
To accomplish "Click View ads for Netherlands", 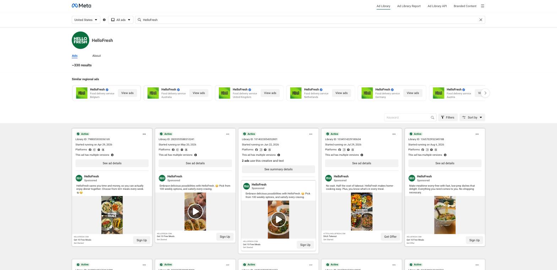I will pos(341,93).
